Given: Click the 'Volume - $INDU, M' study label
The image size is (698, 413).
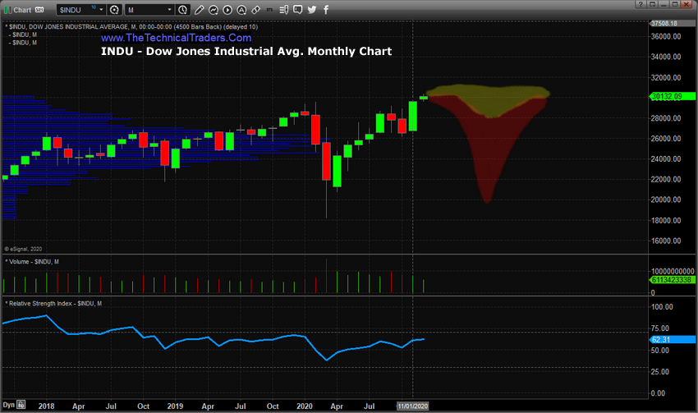Looking at the screenshot, I should pyautogui.click(x=32, y=262).
